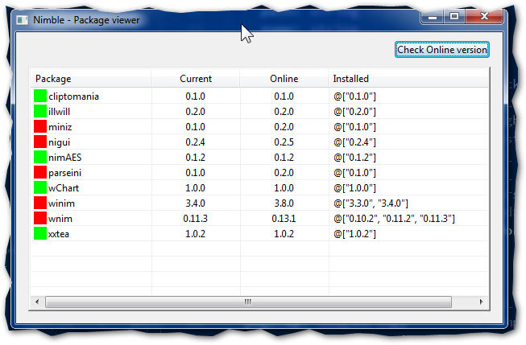Click the Online column header
Screen dimensions: 526x345
(284, 79)
